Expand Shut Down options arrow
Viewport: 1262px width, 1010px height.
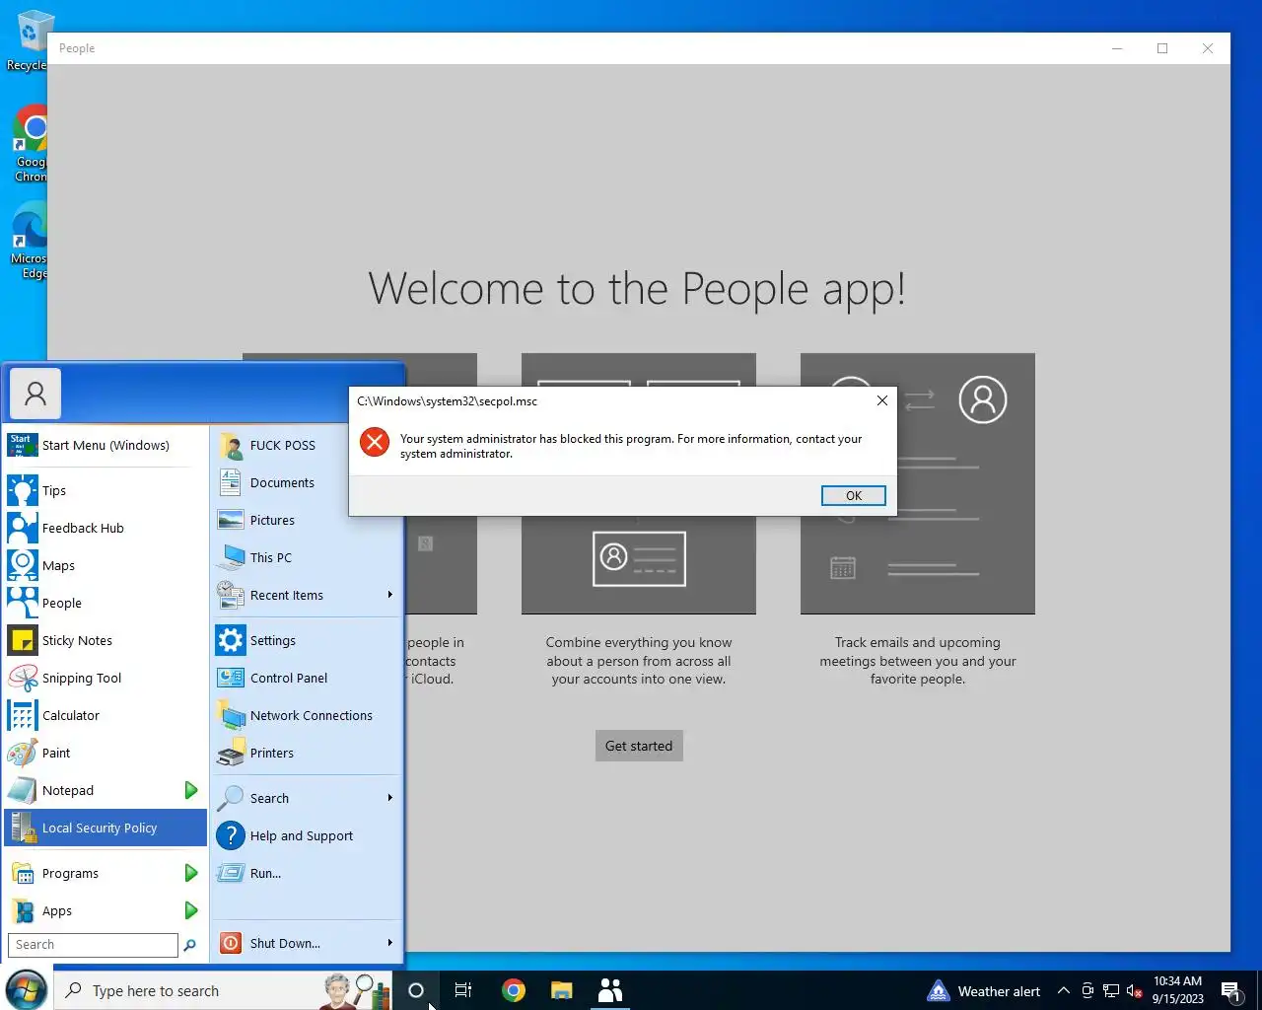(x=390, y=943)
